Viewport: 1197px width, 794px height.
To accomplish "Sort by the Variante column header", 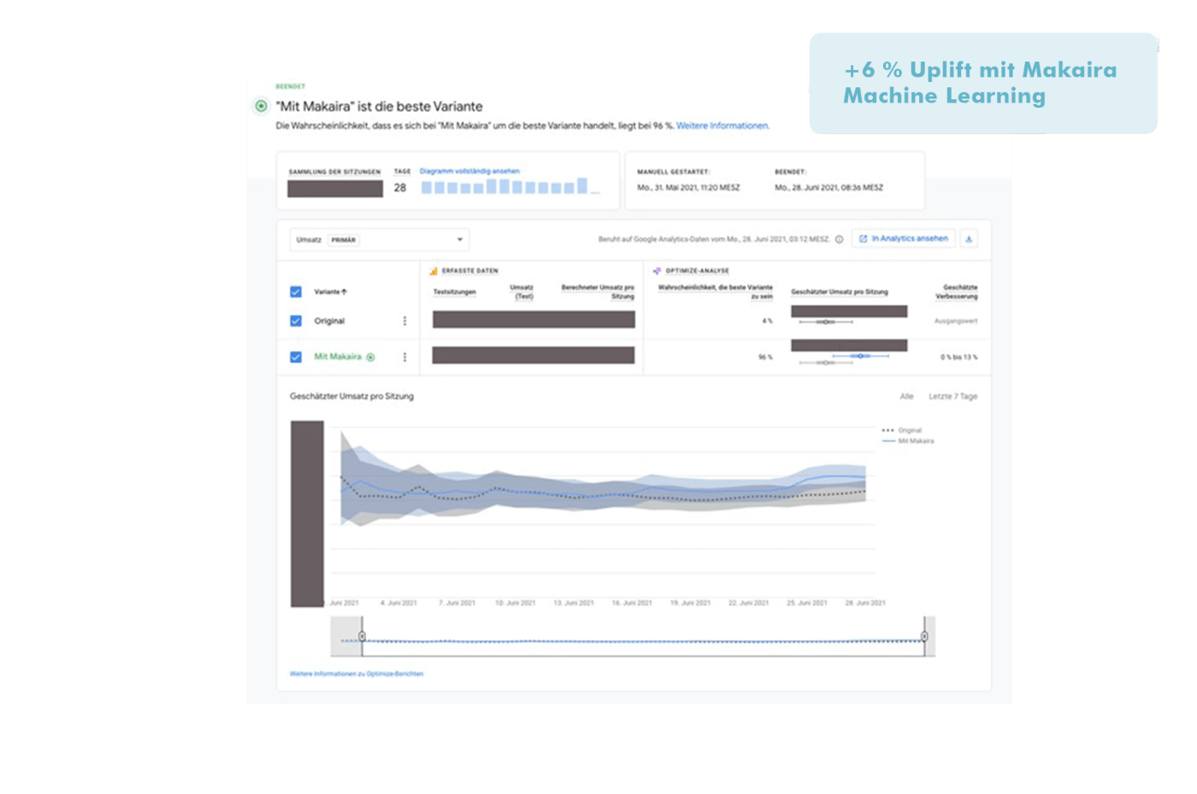I will tap(330, 291).
